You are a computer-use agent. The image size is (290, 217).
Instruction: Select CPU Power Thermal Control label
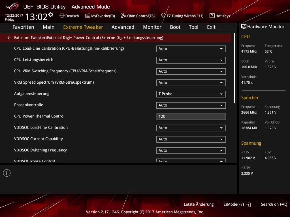pyautogui.click(x=39, y=116)
